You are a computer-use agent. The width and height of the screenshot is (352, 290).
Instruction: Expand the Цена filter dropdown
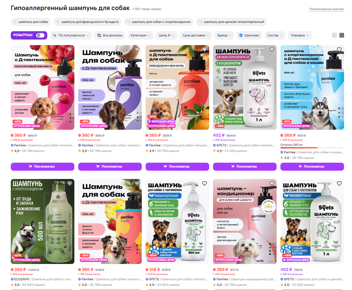(166, 35)
